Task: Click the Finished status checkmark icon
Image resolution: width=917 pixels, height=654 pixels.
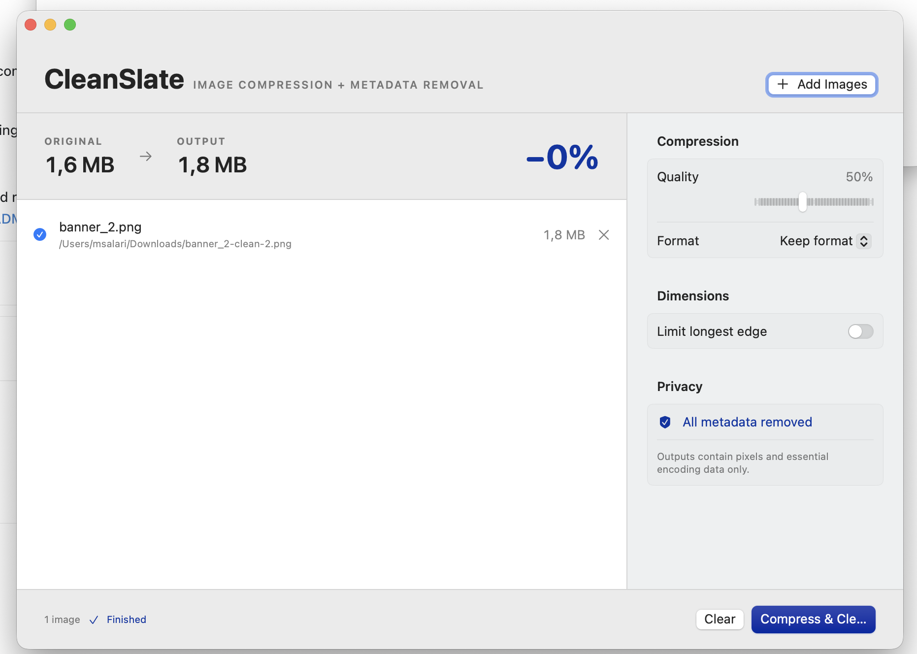Action: [x=94, y=620]
